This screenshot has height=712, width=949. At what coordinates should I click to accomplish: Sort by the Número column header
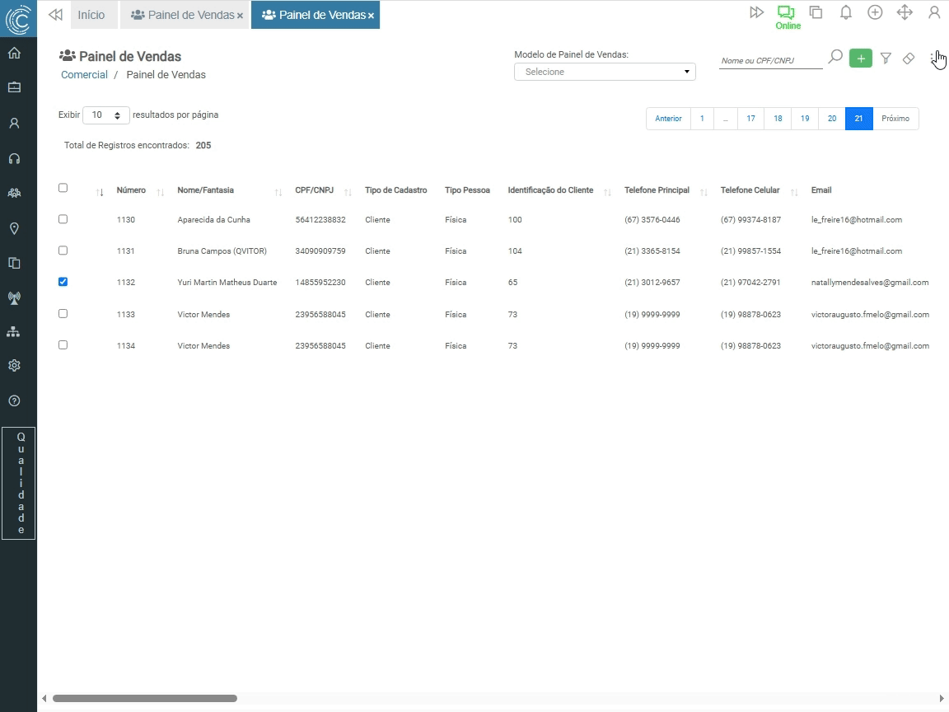(x=131, y=190)
